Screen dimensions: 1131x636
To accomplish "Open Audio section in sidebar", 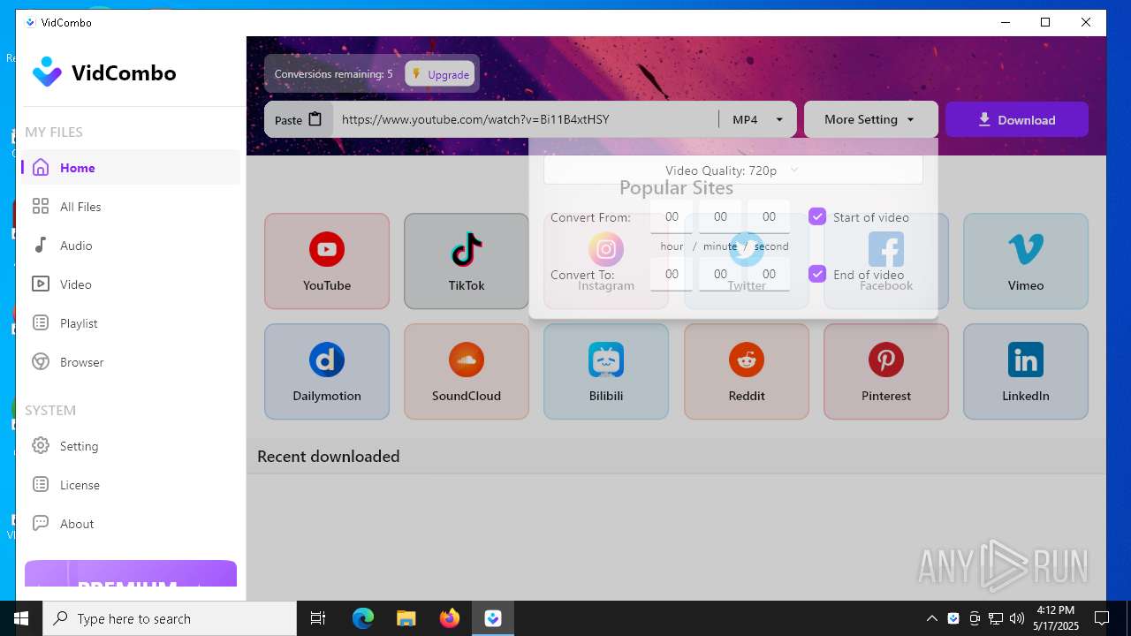I will coord(131,246).
